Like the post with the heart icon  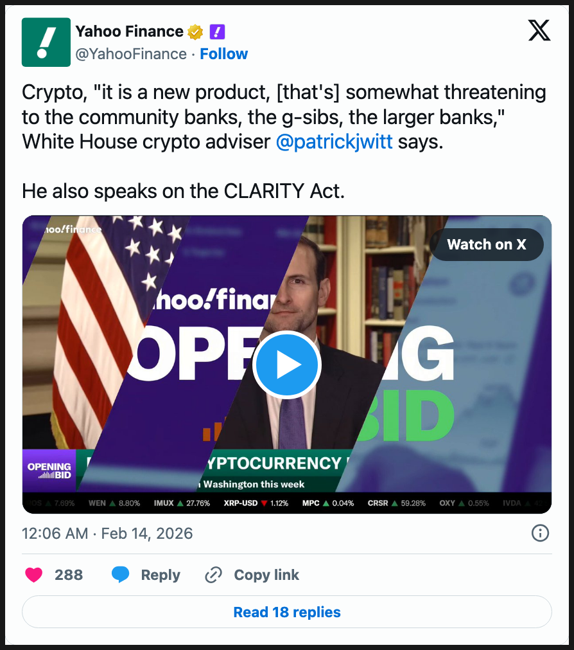[x=33, y=575]
